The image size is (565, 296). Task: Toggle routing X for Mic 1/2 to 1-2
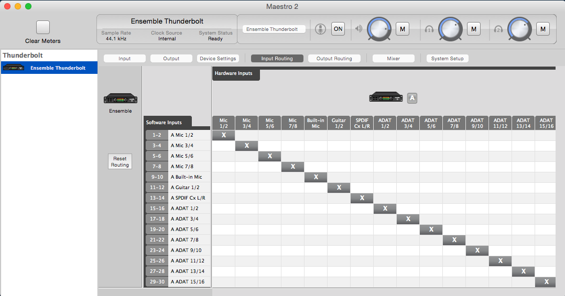click(224, 135)
